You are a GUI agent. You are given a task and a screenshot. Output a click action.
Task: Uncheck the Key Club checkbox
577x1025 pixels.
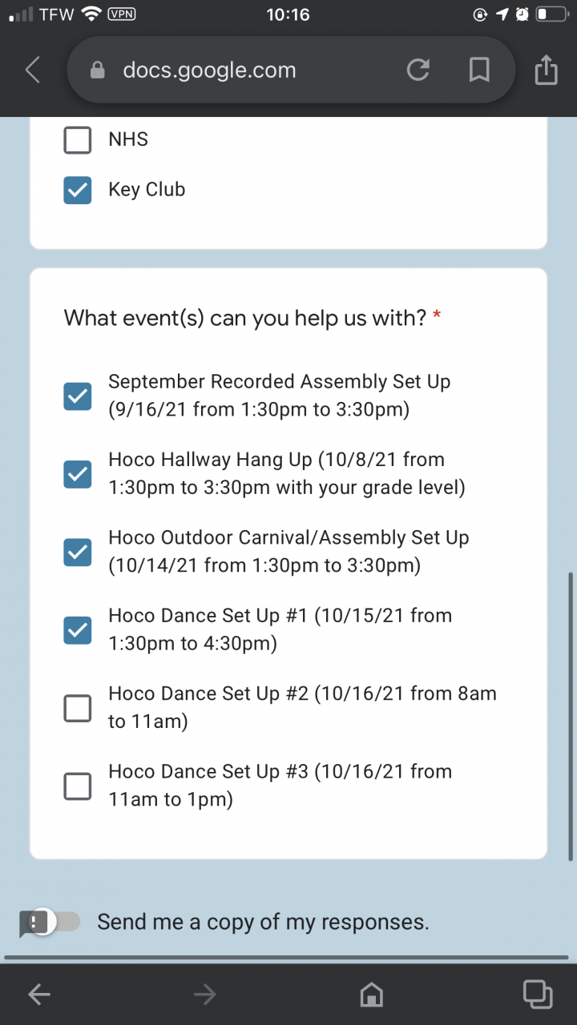tap(78, 191)
